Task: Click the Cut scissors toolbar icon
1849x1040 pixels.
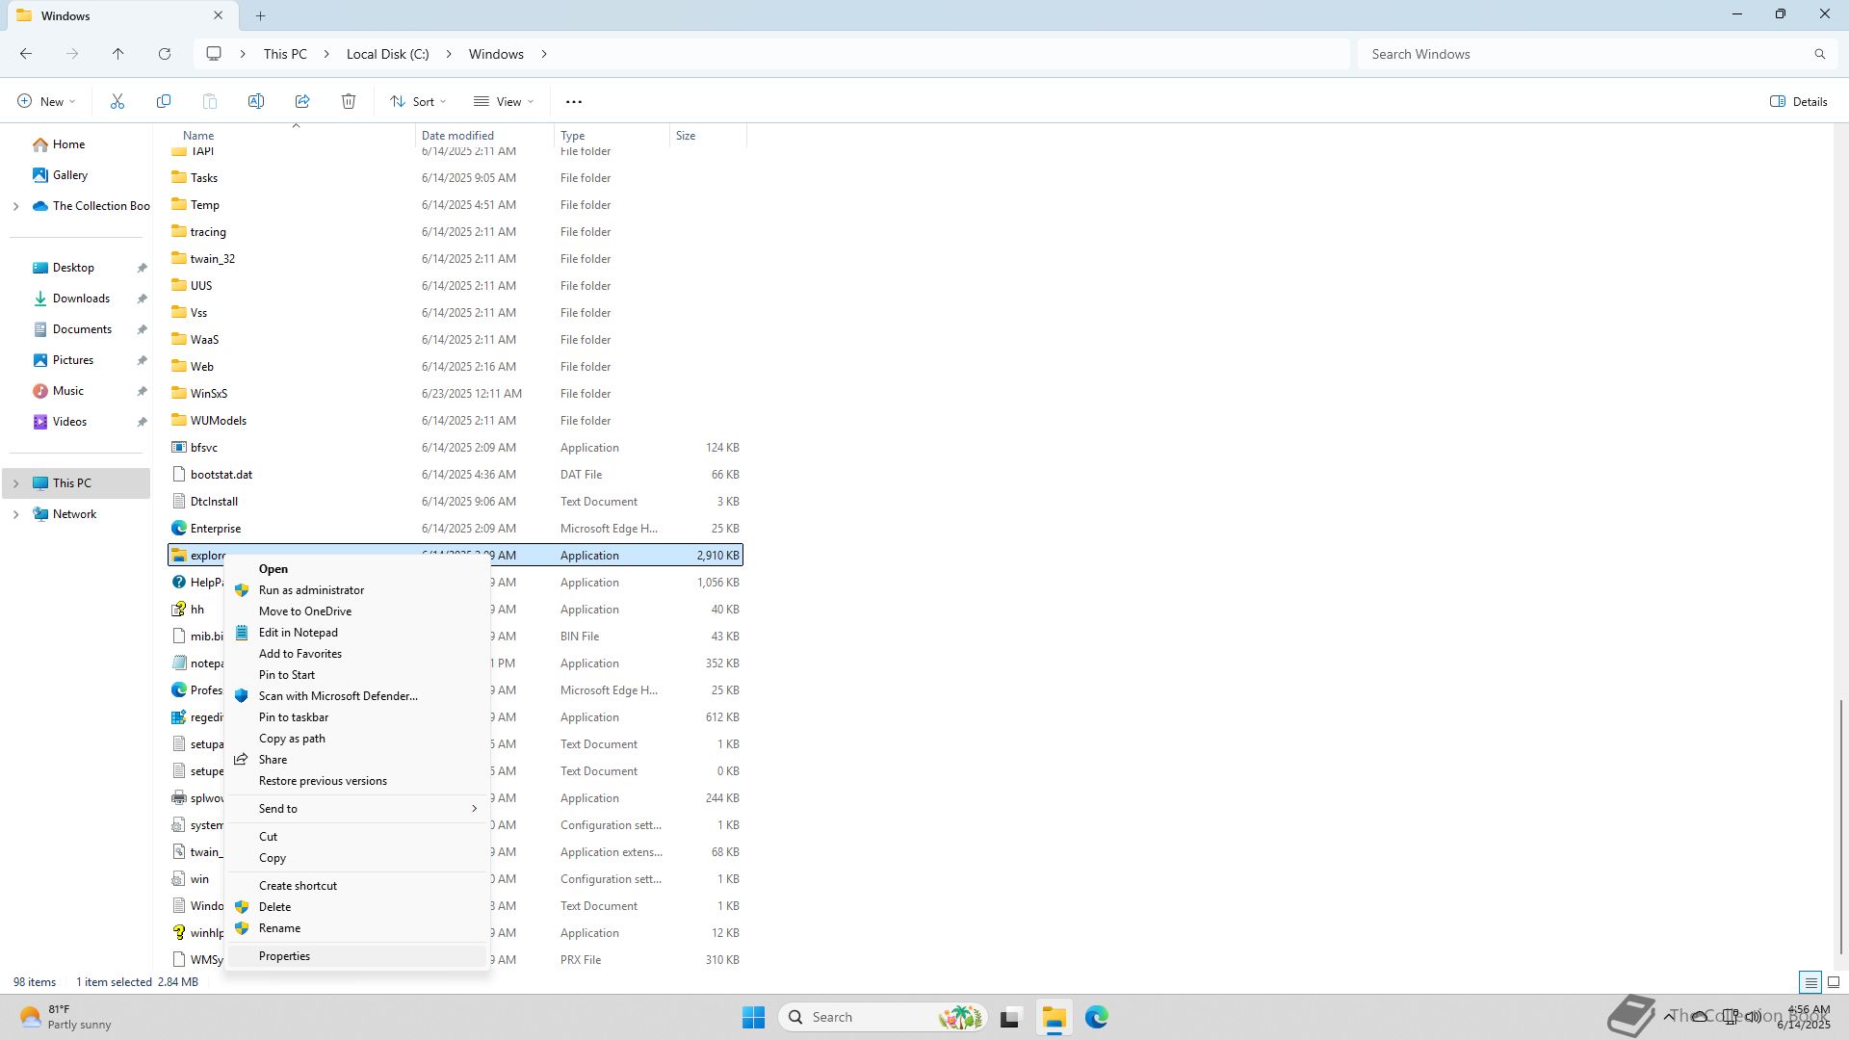Action: click(x=117, y=101)
